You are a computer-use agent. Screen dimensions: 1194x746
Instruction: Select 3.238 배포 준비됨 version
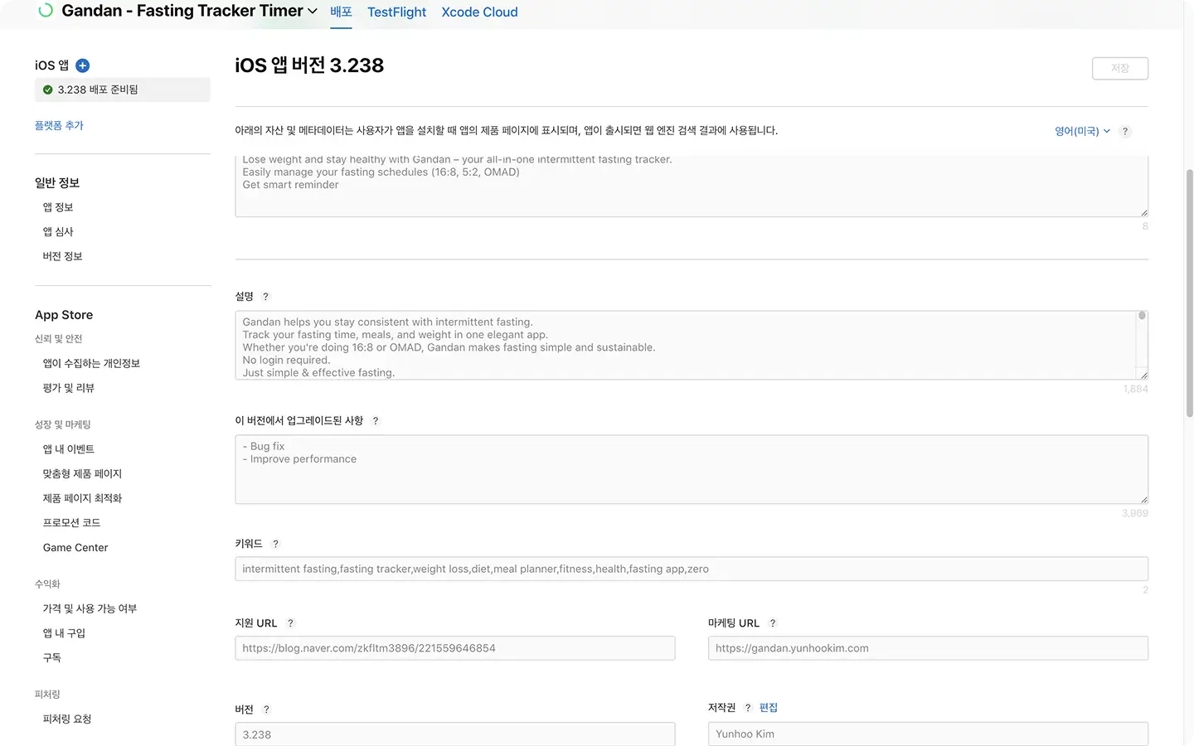pos(123,90)
